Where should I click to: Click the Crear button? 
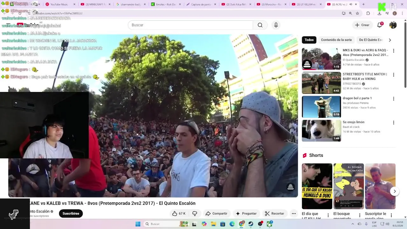(x=362, y=25)
